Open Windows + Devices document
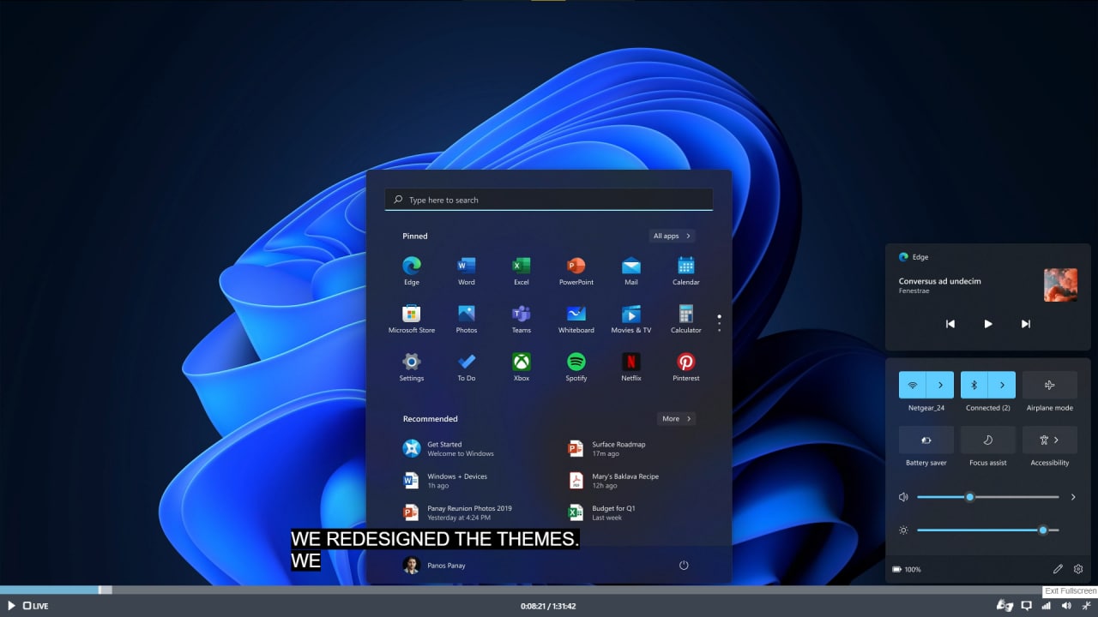1098x617 pixels. [446, 480]
